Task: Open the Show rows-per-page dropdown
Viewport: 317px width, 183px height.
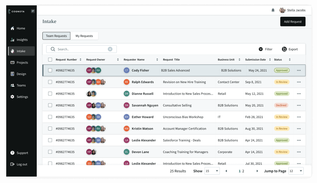Action: 212,171
